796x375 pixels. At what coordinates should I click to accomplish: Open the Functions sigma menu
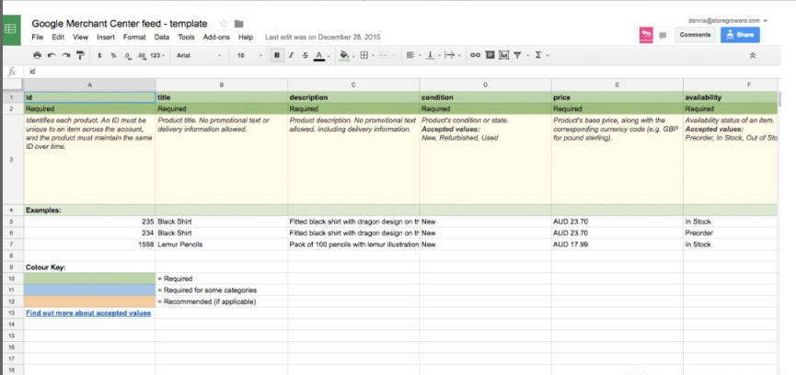click(541, 55)
